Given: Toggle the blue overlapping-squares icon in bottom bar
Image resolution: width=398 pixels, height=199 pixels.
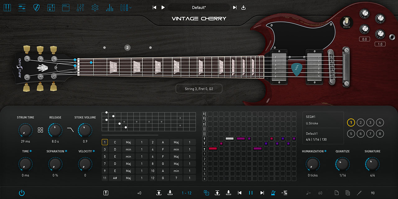Looking at the screenshot, I should click(206, 193).
